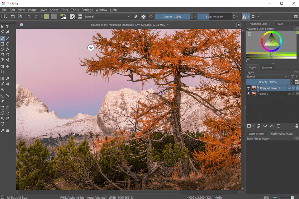Select the Elliptical Selection tool

coord(7,108)
